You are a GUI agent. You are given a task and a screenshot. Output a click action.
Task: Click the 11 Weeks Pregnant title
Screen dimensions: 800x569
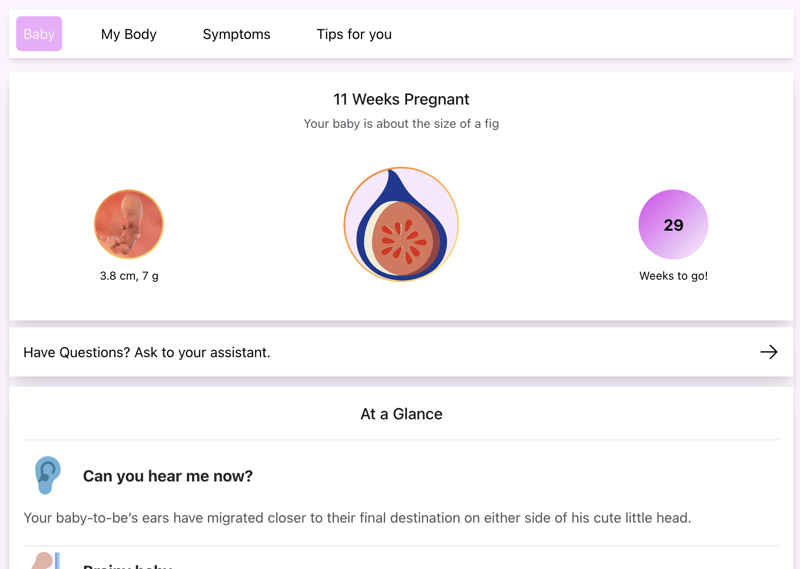[401, 99]
